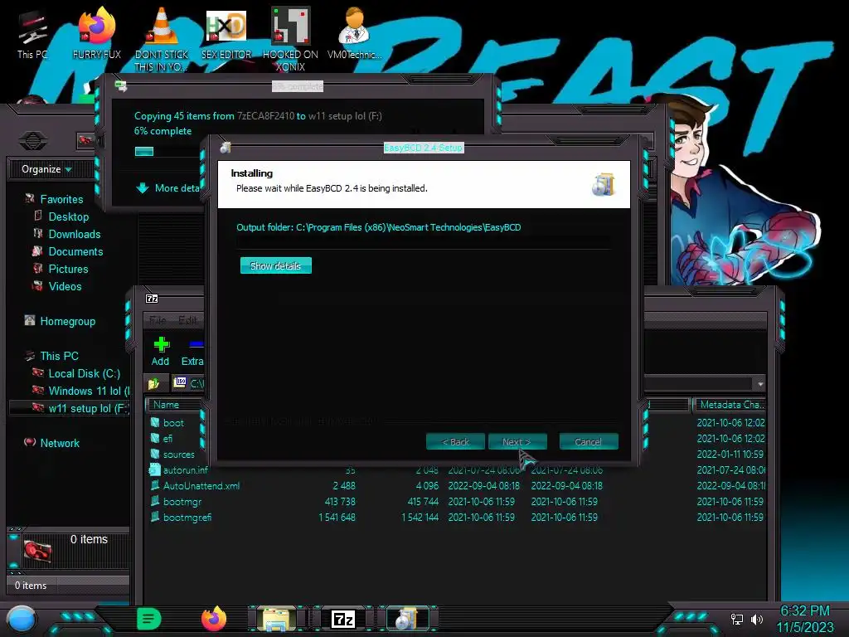Open the HxD SEX EDITOR desktop icon
The width and height of the screenshot is (849, 637).
coord(226,33)
